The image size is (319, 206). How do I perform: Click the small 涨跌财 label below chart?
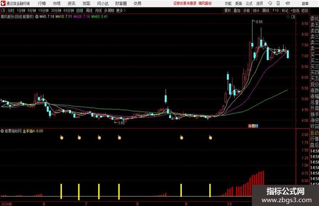tap(253, 126)
